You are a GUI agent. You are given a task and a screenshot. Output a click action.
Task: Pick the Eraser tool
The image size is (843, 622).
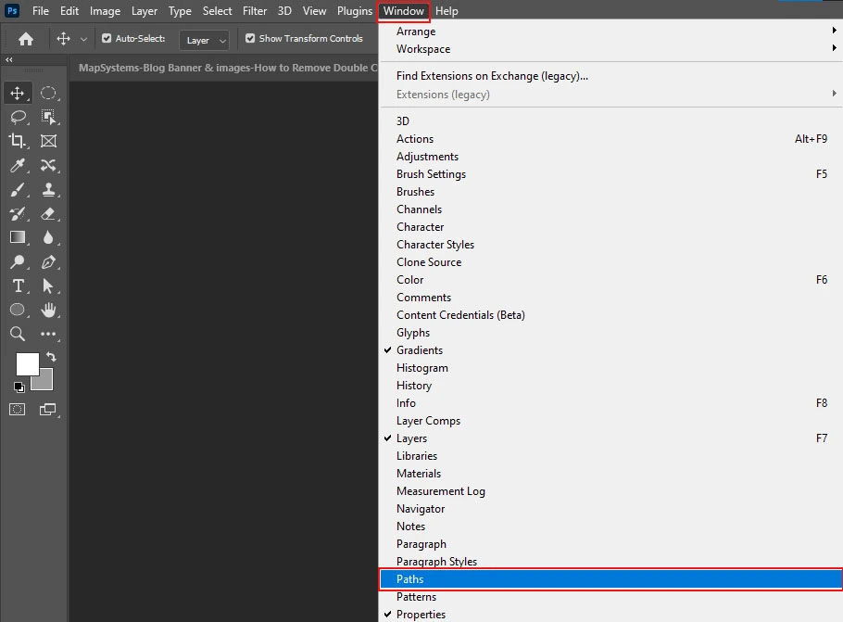click(48, 214)
